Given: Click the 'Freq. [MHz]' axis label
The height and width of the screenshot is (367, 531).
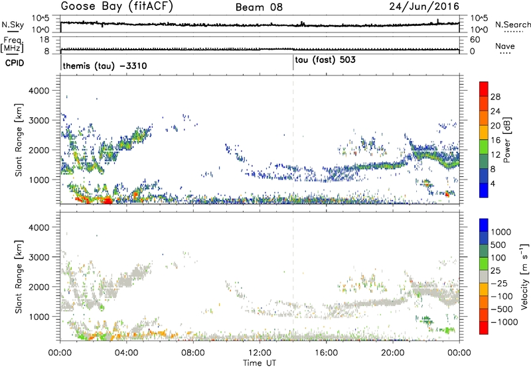Looking at the screenshot, I should [12, 45].
